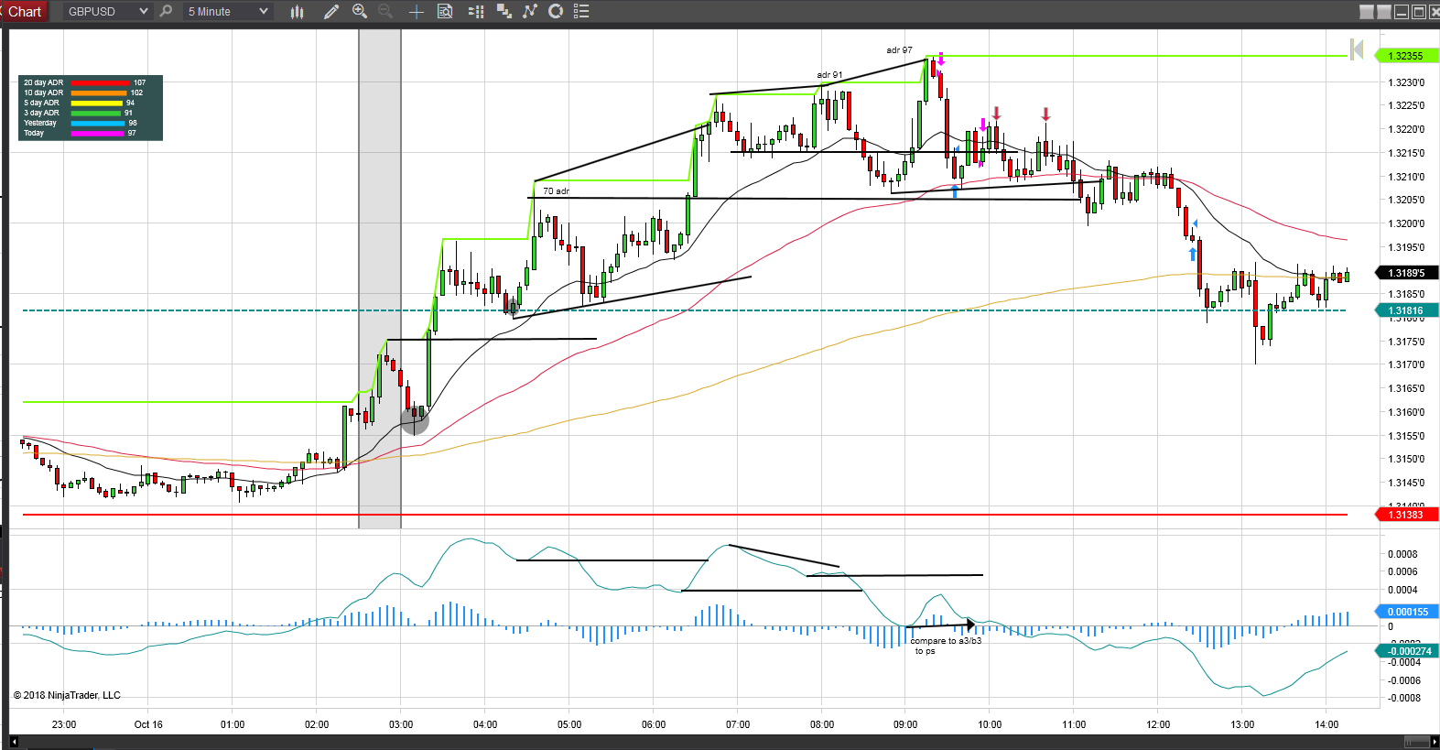Click the 20 day ADR red swatch

point(100,82)
